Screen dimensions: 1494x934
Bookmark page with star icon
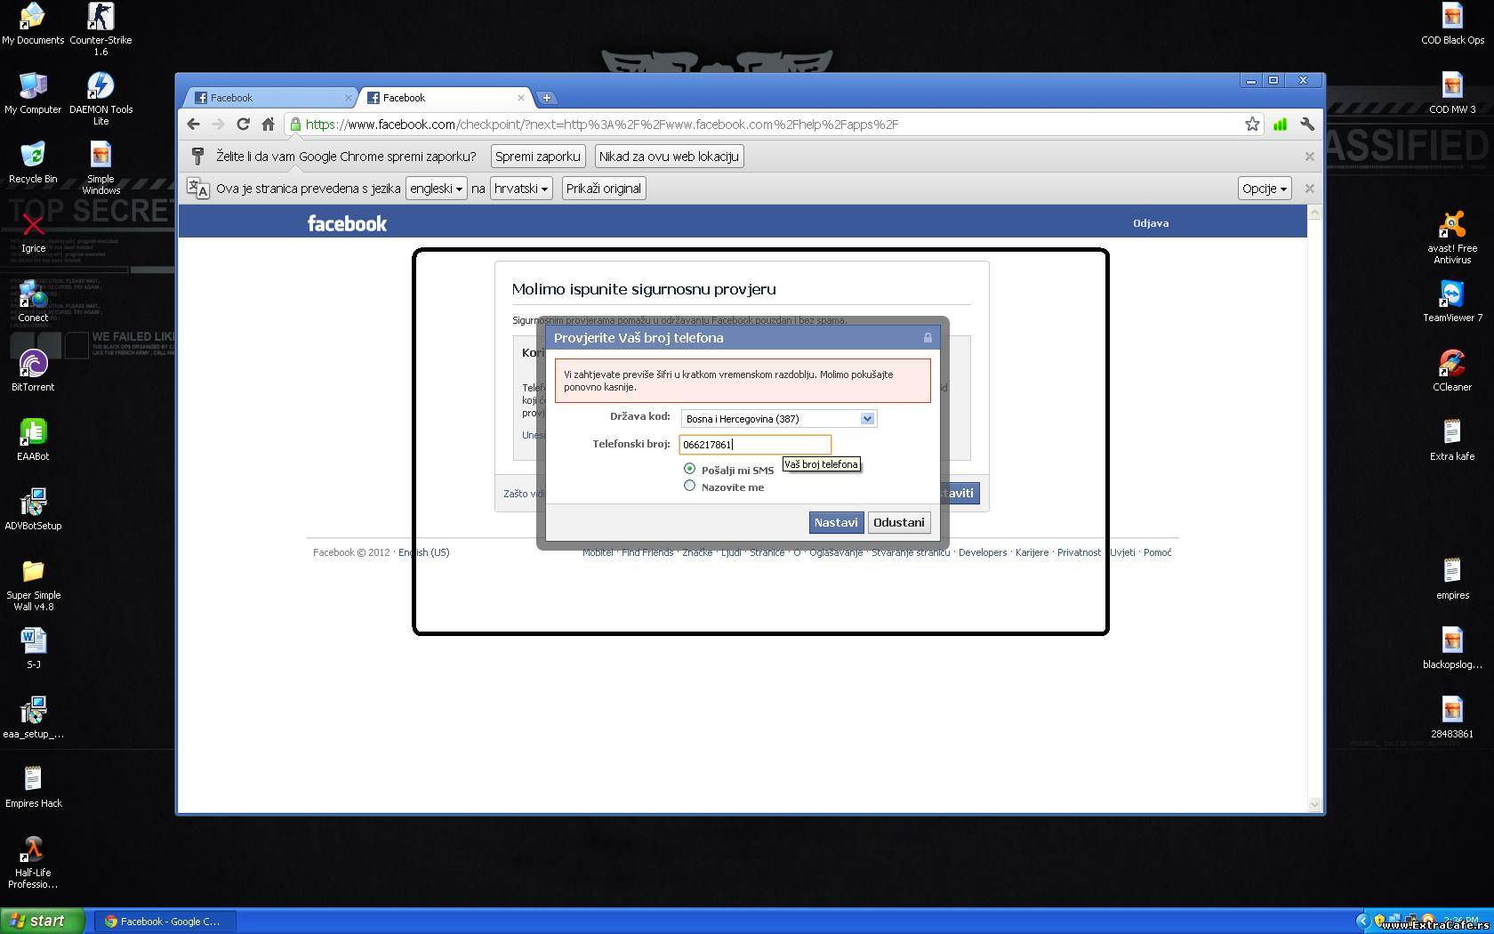(1252, 125)
